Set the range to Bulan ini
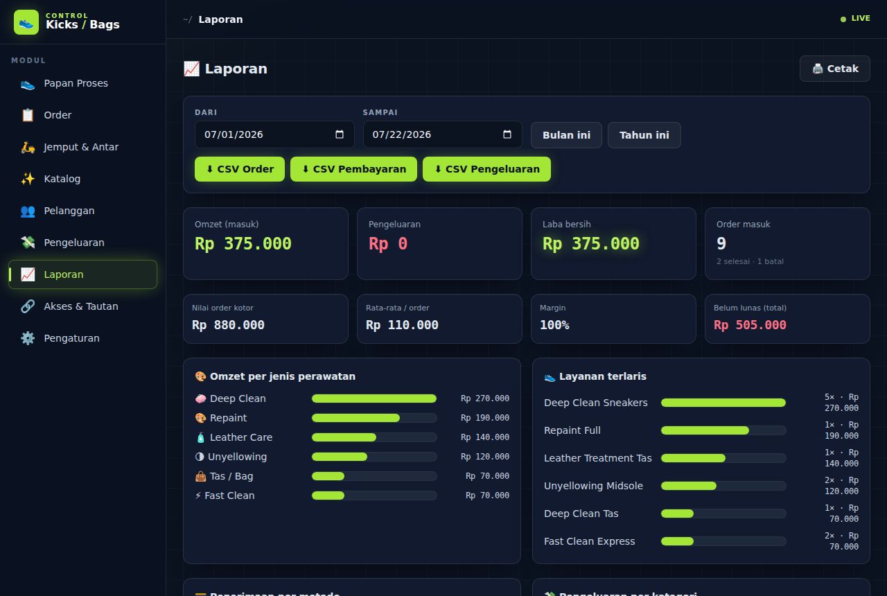The height and width of the screenshot is (596, 887). click(566, 135)
